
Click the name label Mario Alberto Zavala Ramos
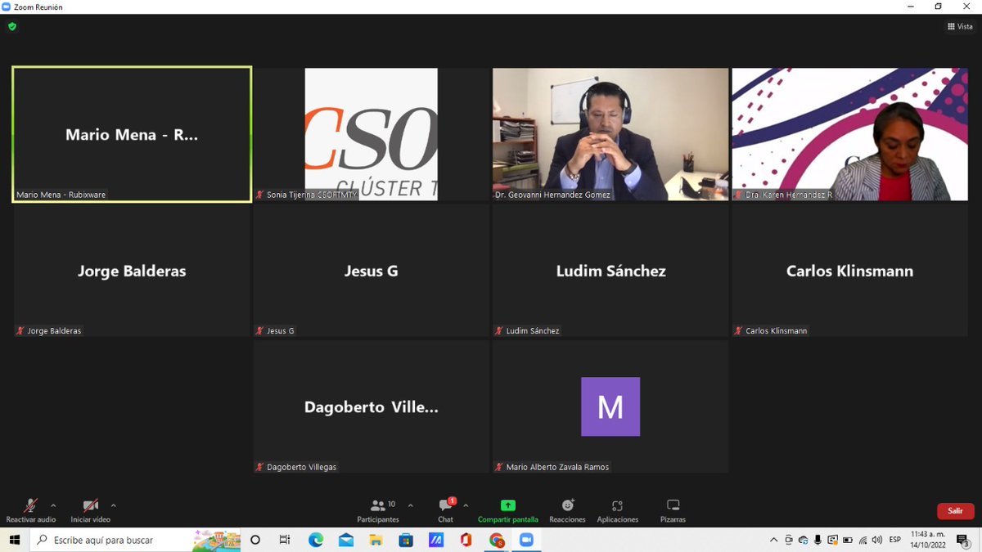coord(558,467)
